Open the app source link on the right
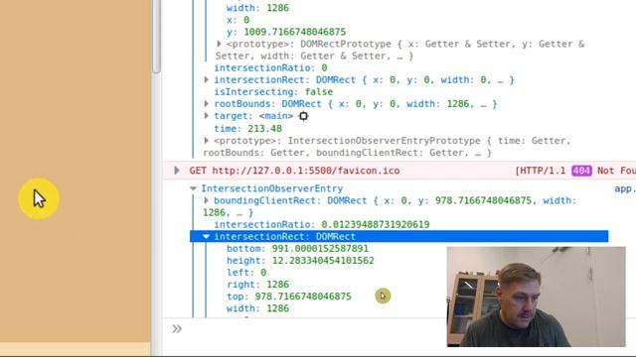The width and height of the screenshot is (636, 357). pyautogui.click(x=625, y=188)
